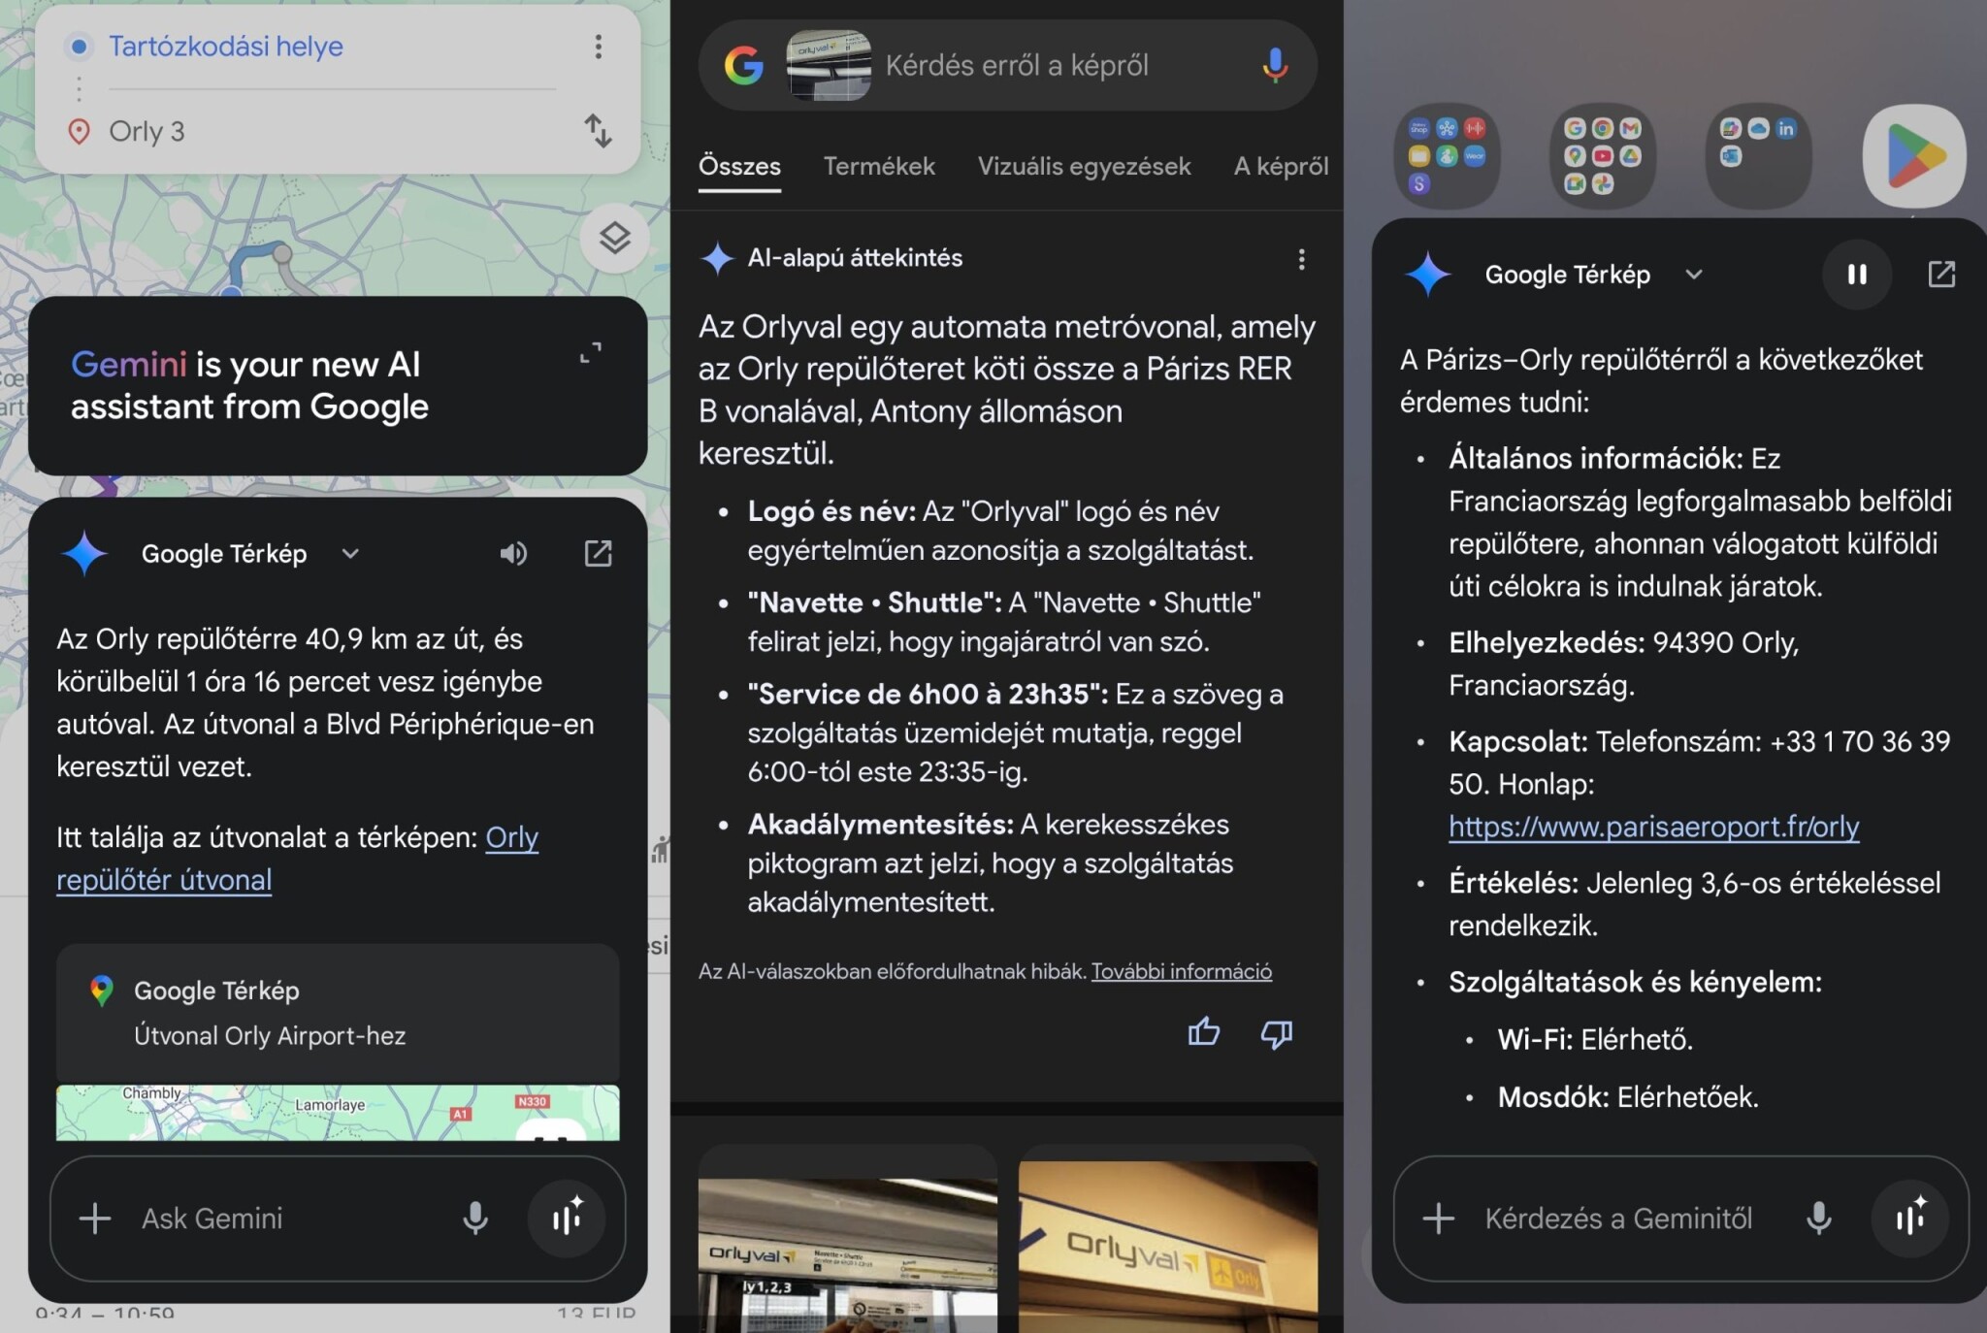Viewport: 1987px width, 1333px height.
Task: Focus the Kérdezés a Geminitől input
Action: tap(1618, 1219)
